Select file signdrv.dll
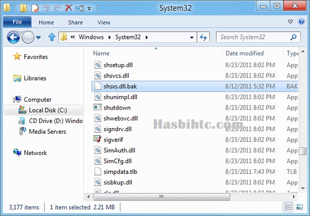310x216 pixels. (118, 129)
